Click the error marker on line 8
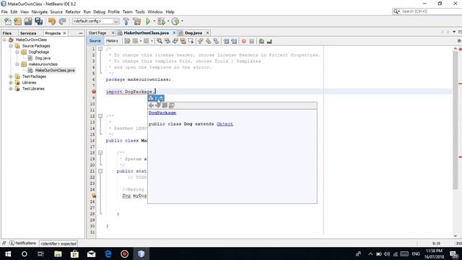This screenshot has height=260, width=462. 94,92
